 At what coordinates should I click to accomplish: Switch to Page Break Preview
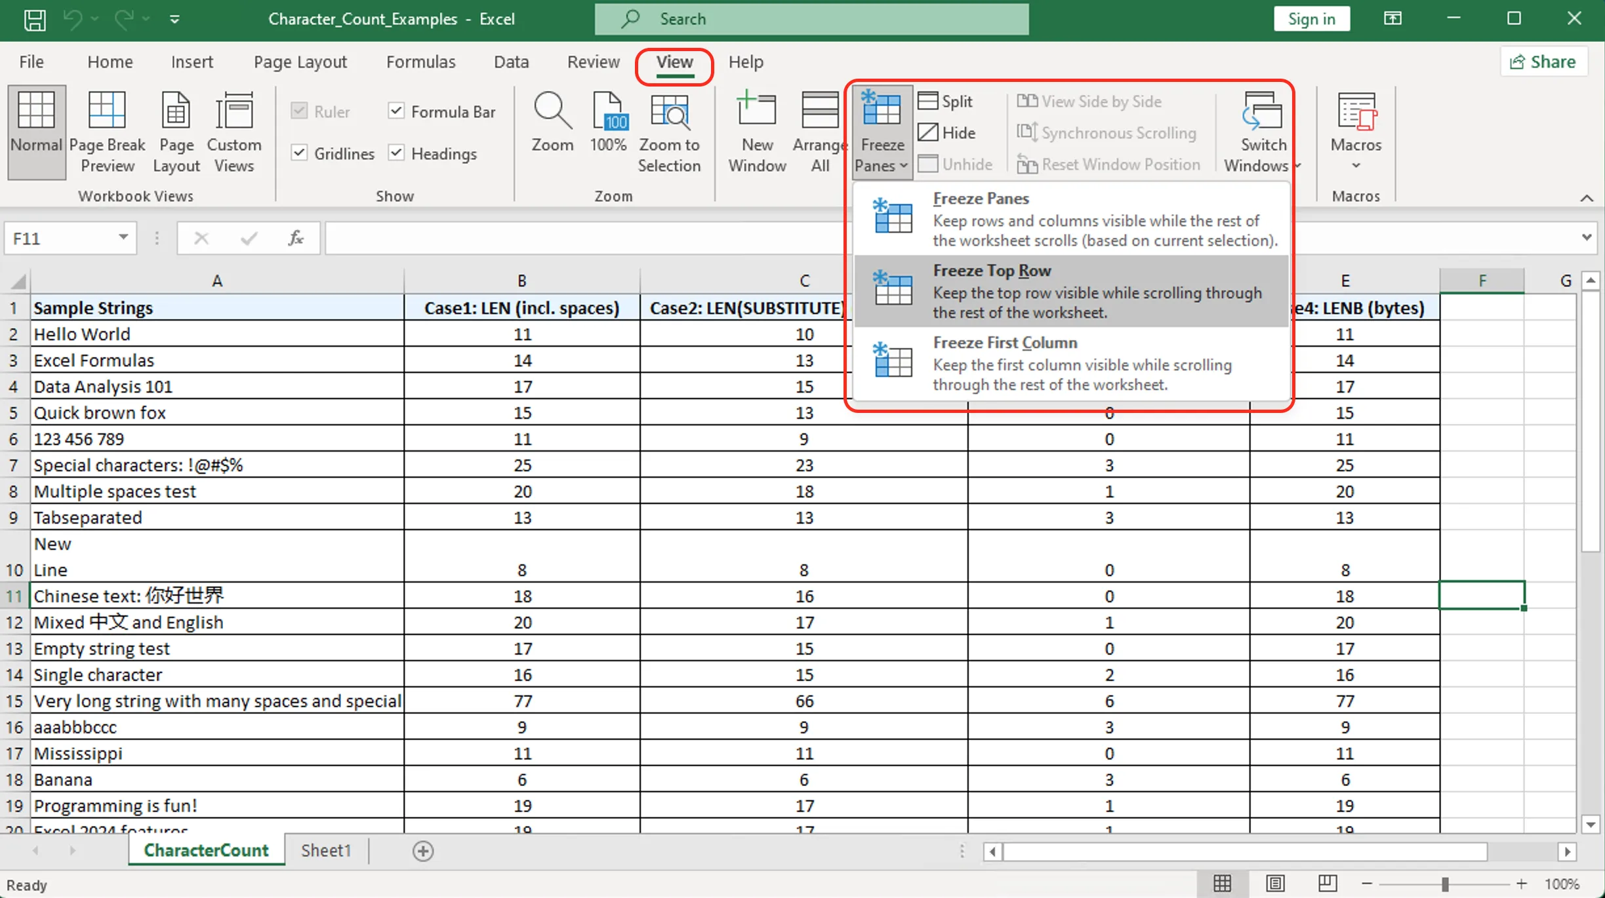107,131
